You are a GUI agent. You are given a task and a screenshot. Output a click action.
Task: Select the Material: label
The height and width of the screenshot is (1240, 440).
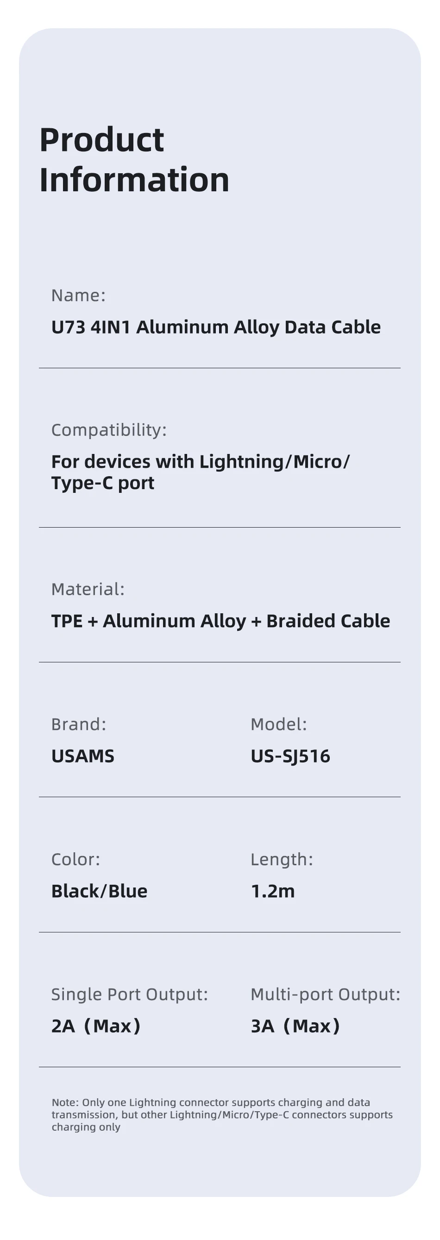click(88, 589)
